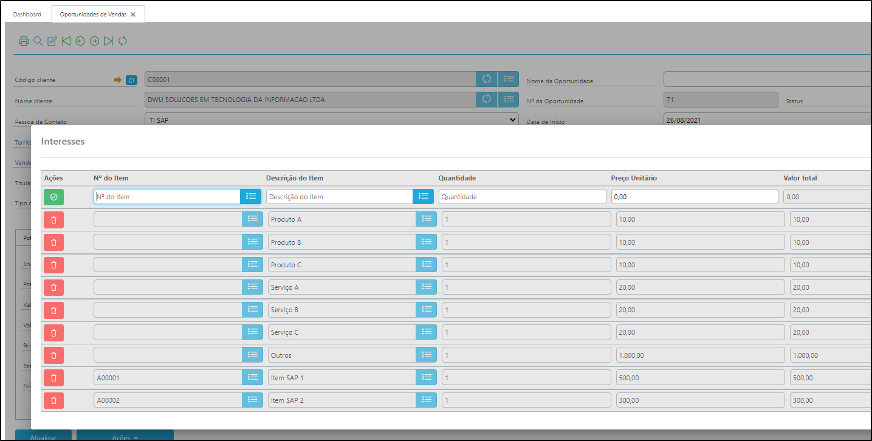Click the Serviço A description cell
Image resolution: width=872 pixels, height=441 pixels.
342,287
